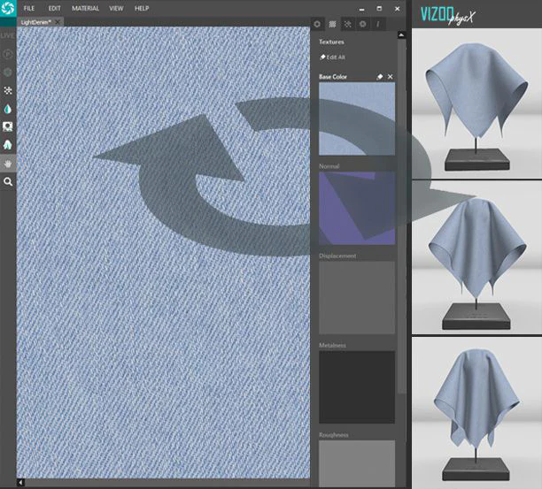Click the Displacement label
542x489 pixels.
[337, 256]
